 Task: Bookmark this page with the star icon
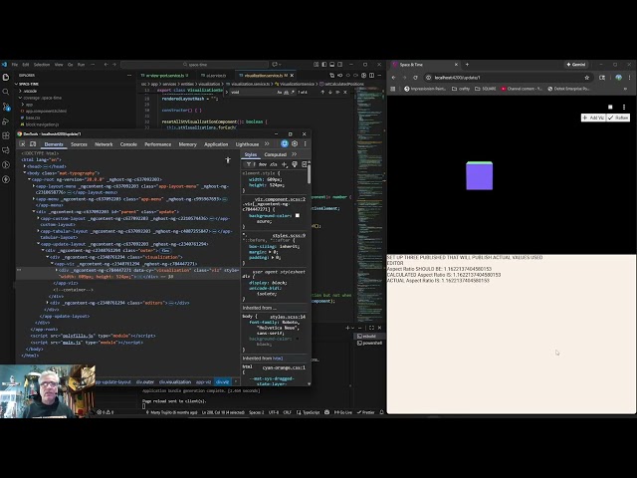[x=586, y=78]
